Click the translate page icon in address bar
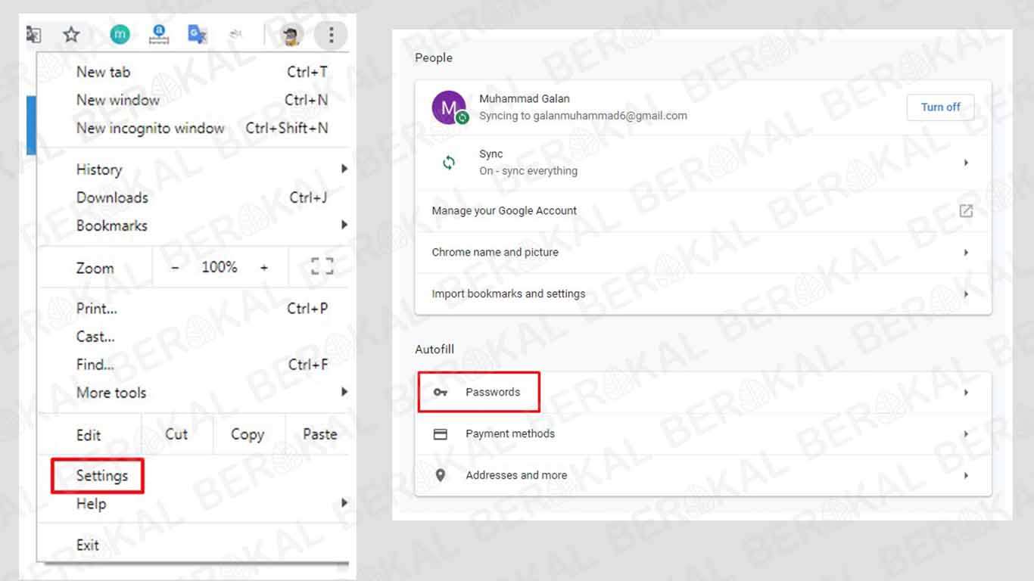This screenshot has height=581, width=1034. 33,35
